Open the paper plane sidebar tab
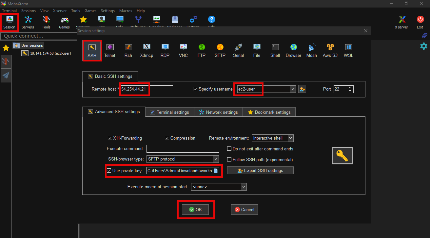This screenshot has width=430, height=238. [x=6, y=76]
